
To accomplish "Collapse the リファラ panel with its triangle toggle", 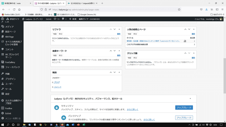I will pyautogui.click(x=119, y=29).
